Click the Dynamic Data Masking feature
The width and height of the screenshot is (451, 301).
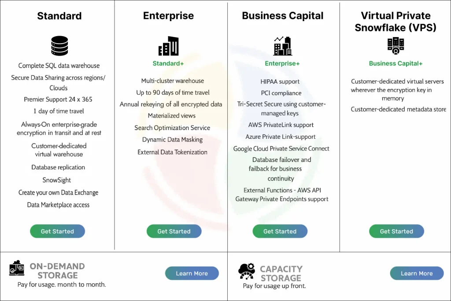click(x=172, y=140)
